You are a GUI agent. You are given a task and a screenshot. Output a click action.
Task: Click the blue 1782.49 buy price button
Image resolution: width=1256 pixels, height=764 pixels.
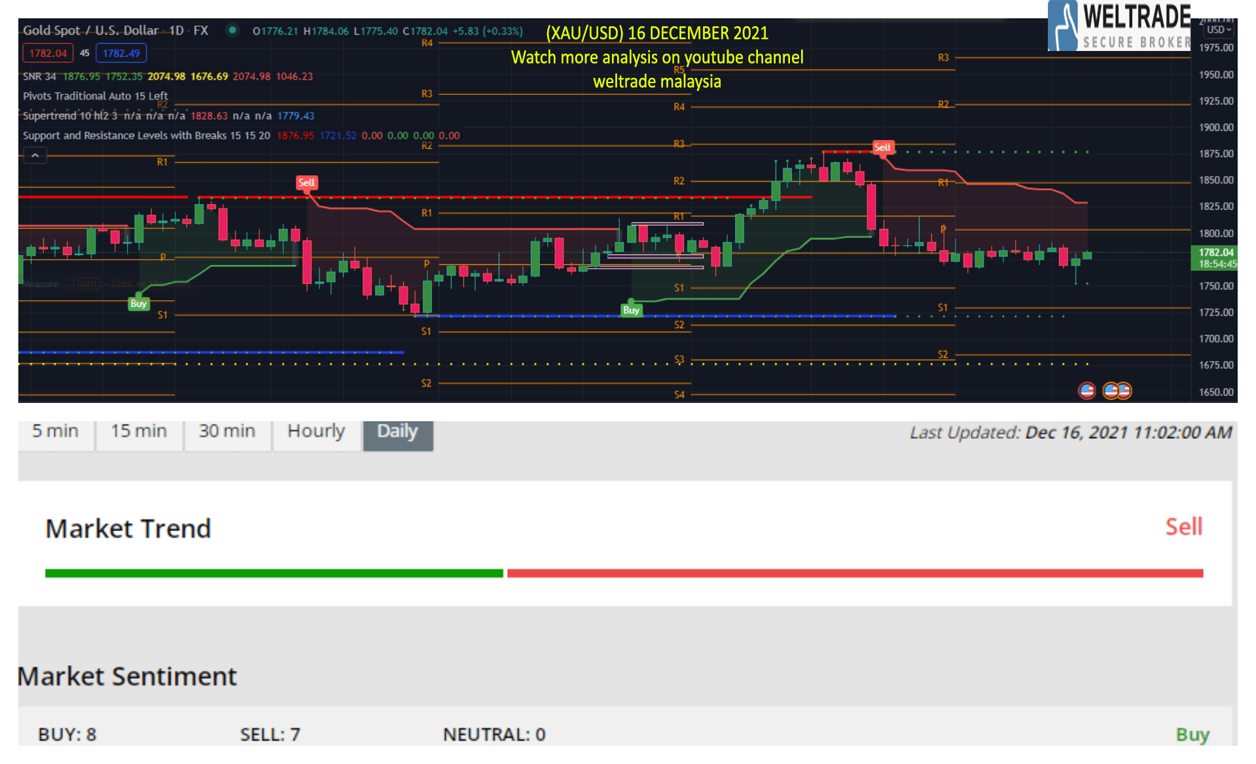point(121,53)
